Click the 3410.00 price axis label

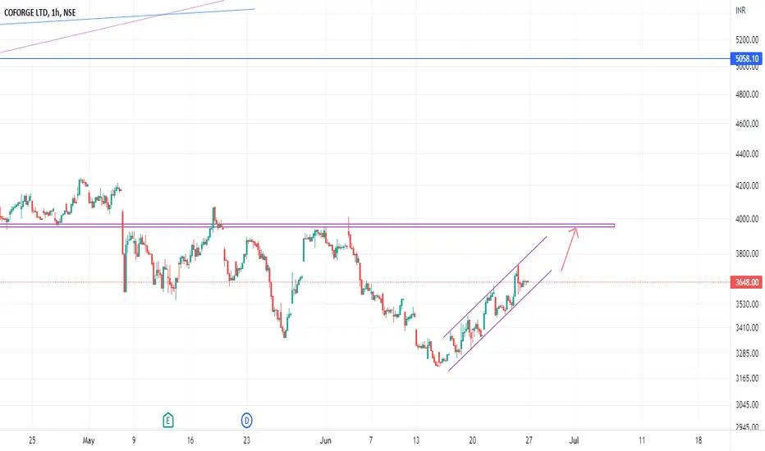pos(747,328)
